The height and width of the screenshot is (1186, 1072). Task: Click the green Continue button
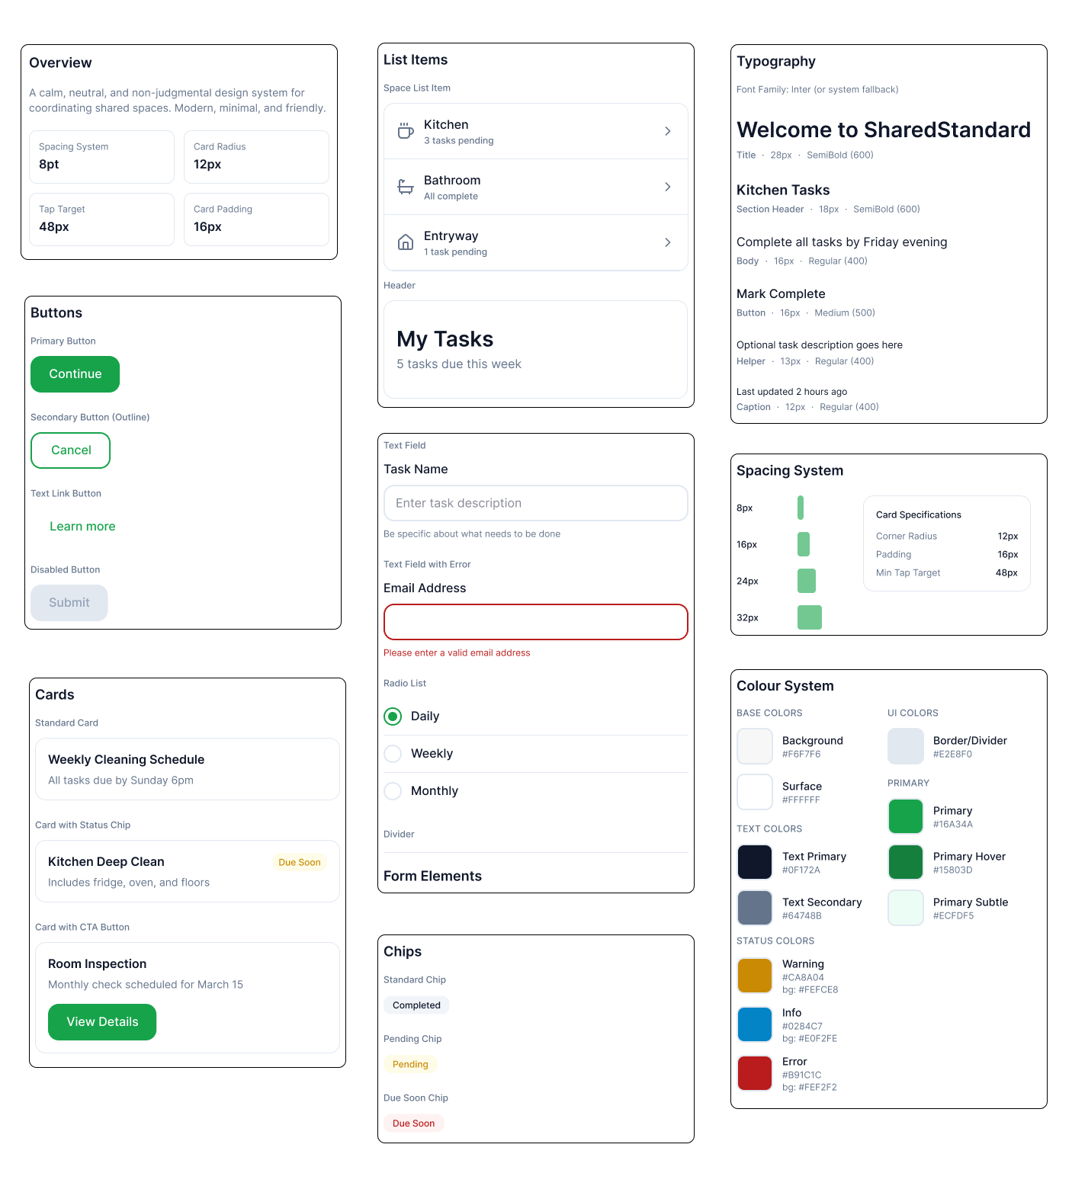[x=75, y=374]
